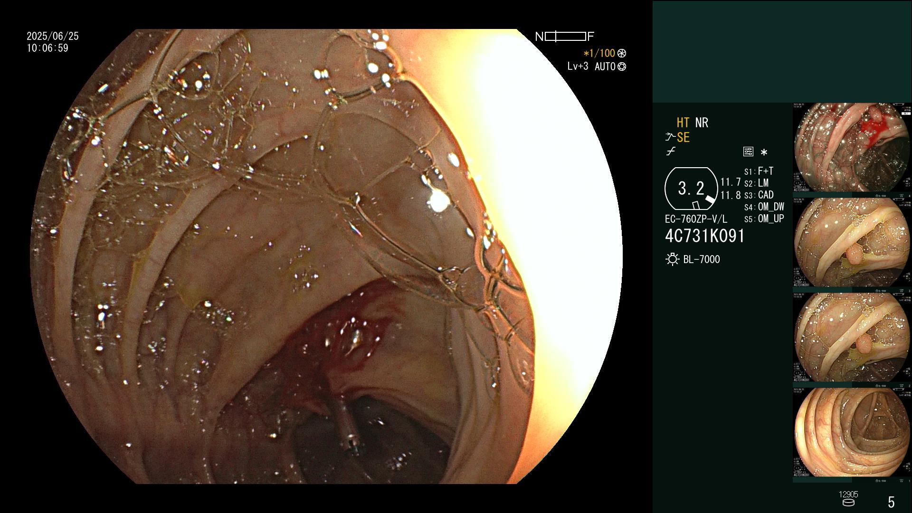Click the scope tip diagram showing 3.2
Screen dimensions: 912x513
point(691,189)
